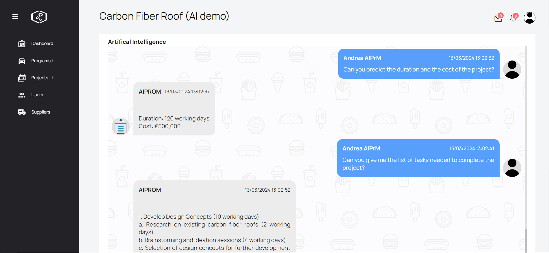Click the Suppliers truck icon
The image size is (549, 253).
[22, 112]
